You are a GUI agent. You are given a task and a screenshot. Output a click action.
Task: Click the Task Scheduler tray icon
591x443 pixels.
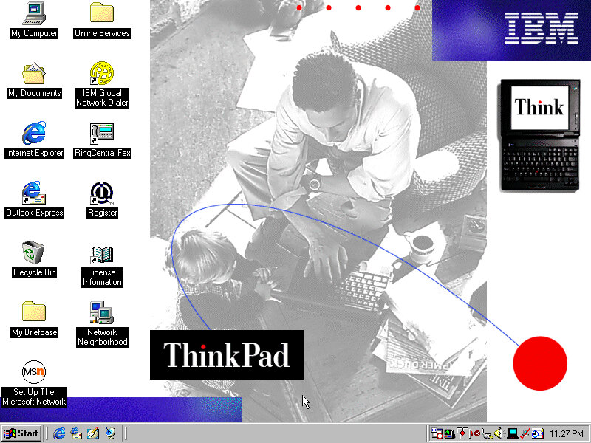pos(536,433)
